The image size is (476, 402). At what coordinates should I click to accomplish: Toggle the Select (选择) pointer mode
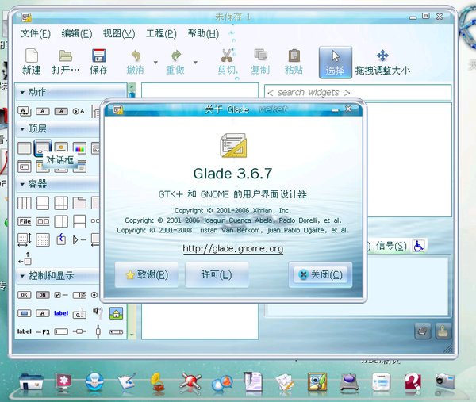(335, 63)
